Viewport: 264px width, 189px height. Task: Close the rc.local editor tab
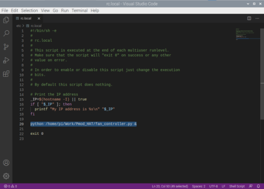39,19
